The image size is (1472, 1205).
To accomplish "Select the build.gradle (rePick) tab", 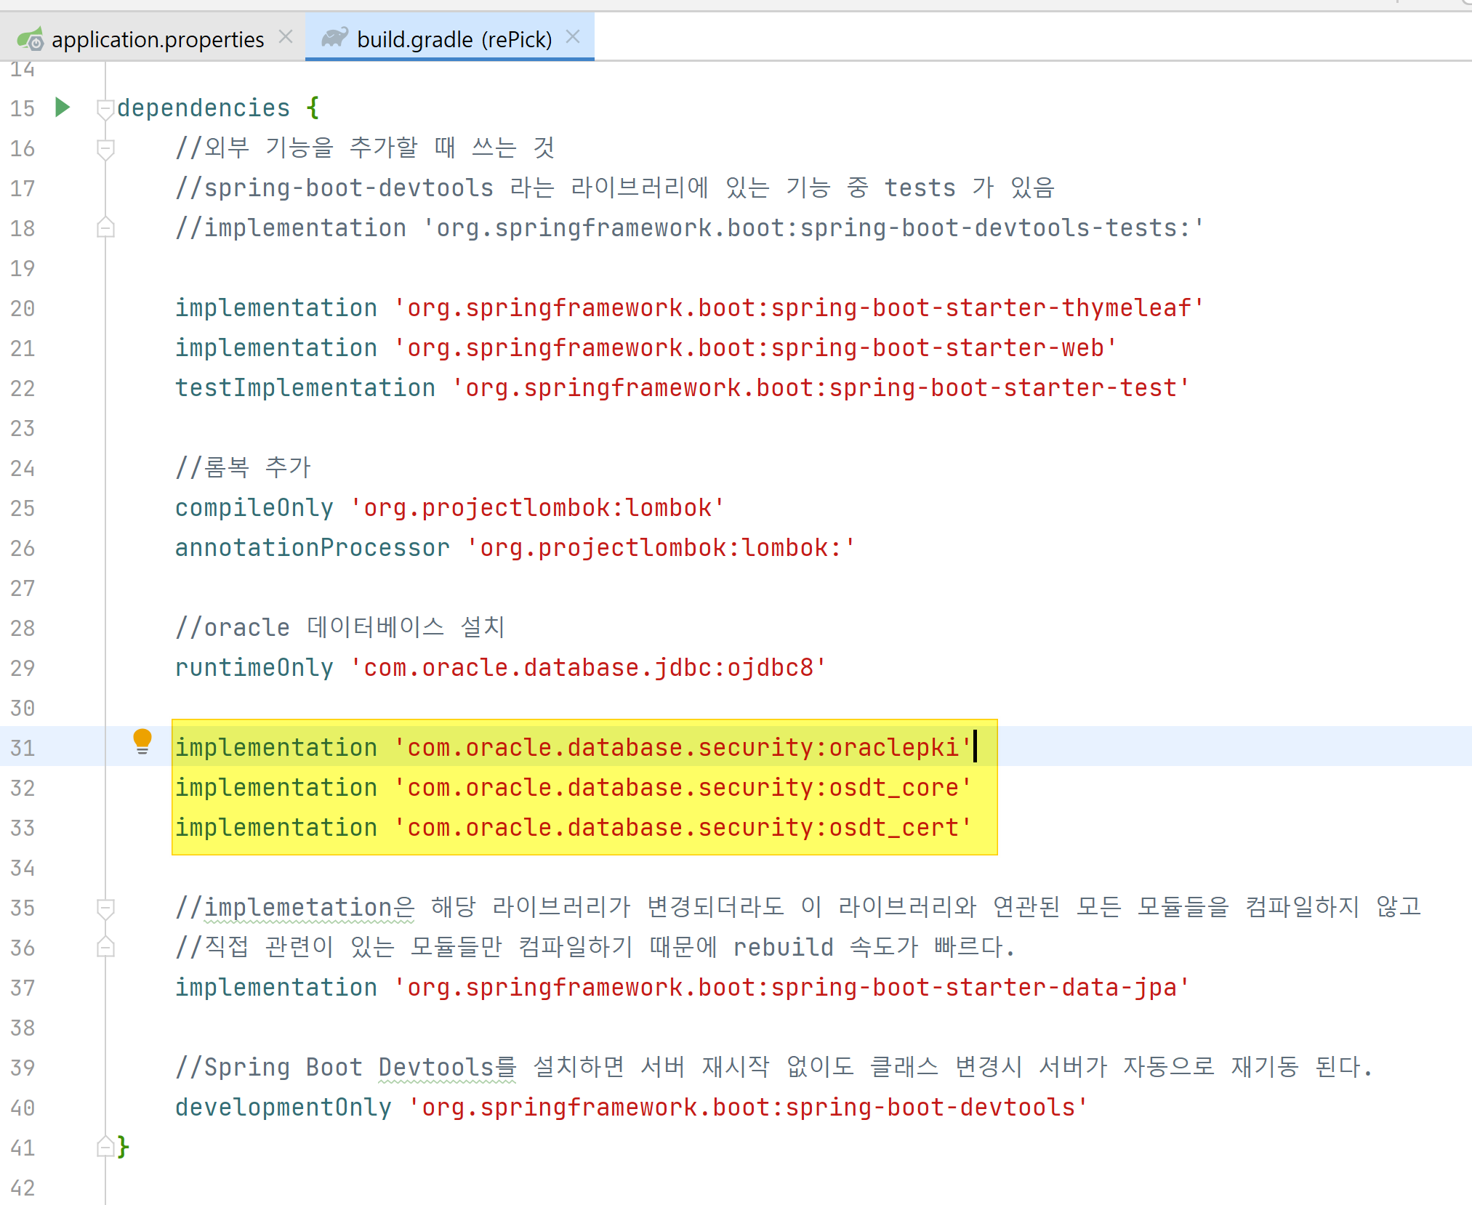I will point(454,39).
